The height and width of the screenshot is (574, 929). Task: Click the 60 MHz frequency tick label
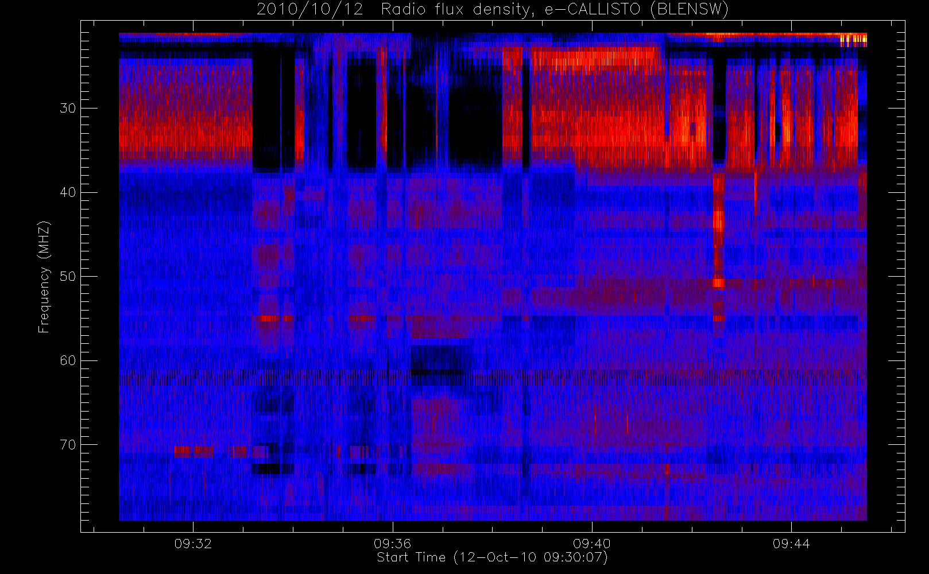coord(68,360)
